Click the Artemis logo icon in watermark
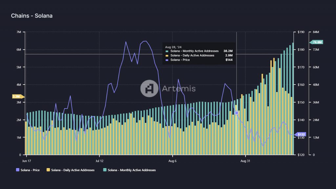Image resolution: width=336 pixels, height=189 pixels. coord(149,88)
